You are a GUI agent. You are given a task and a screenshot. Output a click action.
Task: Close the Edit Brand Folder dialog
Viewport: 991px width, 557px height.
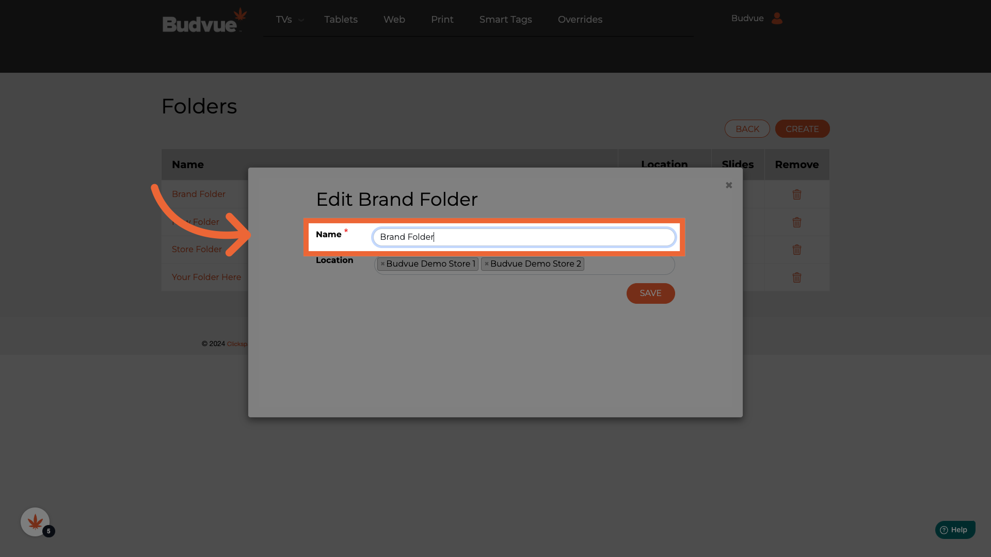[x=728, y=185]
